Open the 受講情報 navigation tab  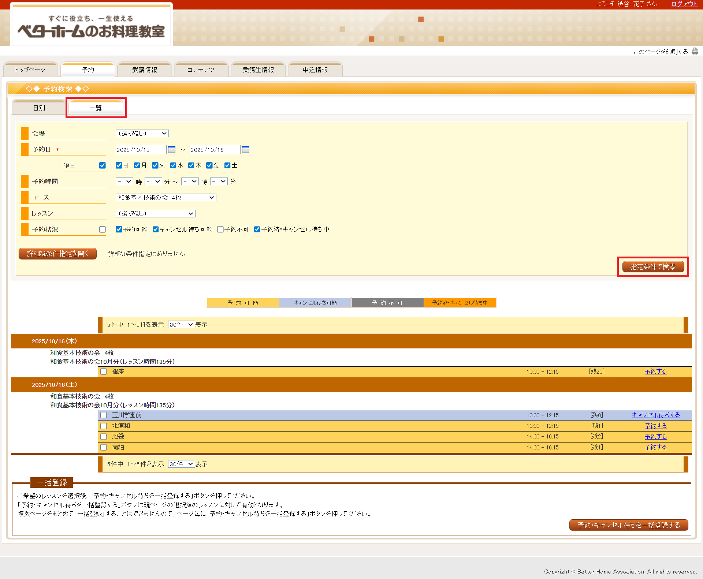[x=145, y=70]
